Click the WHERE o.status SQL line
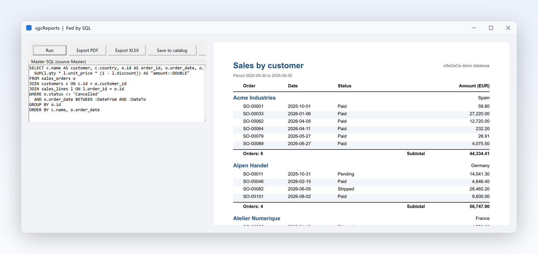Screen dimensions: 538x254 [x=64, y=94]
